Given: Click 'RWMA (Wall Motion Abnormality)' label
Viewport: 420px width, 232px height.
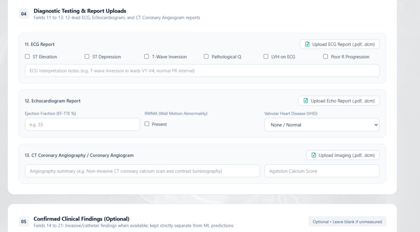Looking at the screenshot, I should (176, 113).
